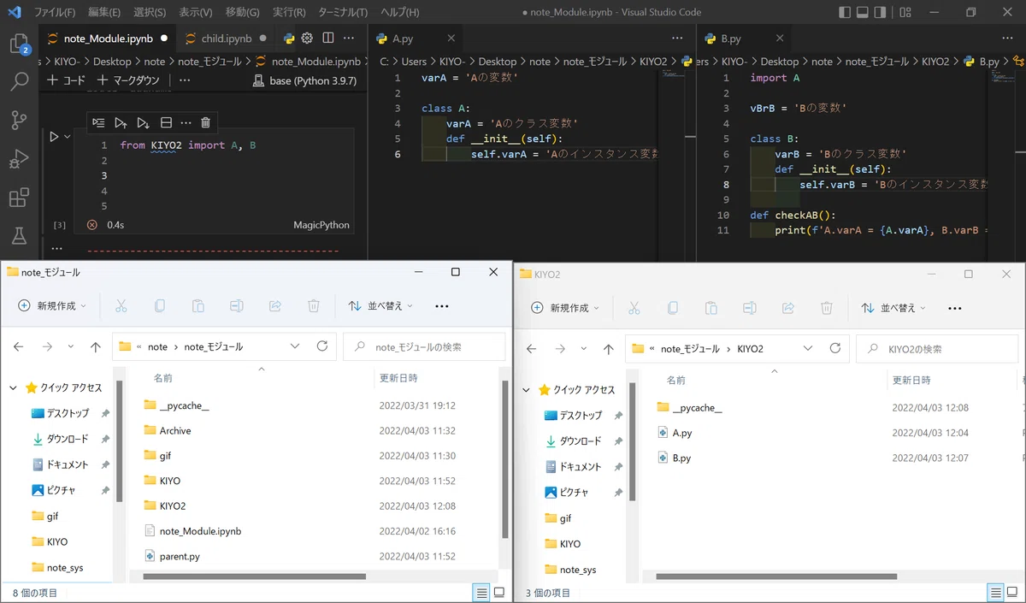Screen dimensions: 1026x603
Task: Open run options dropdown beside cell play button
Action: tap(68, 137)
